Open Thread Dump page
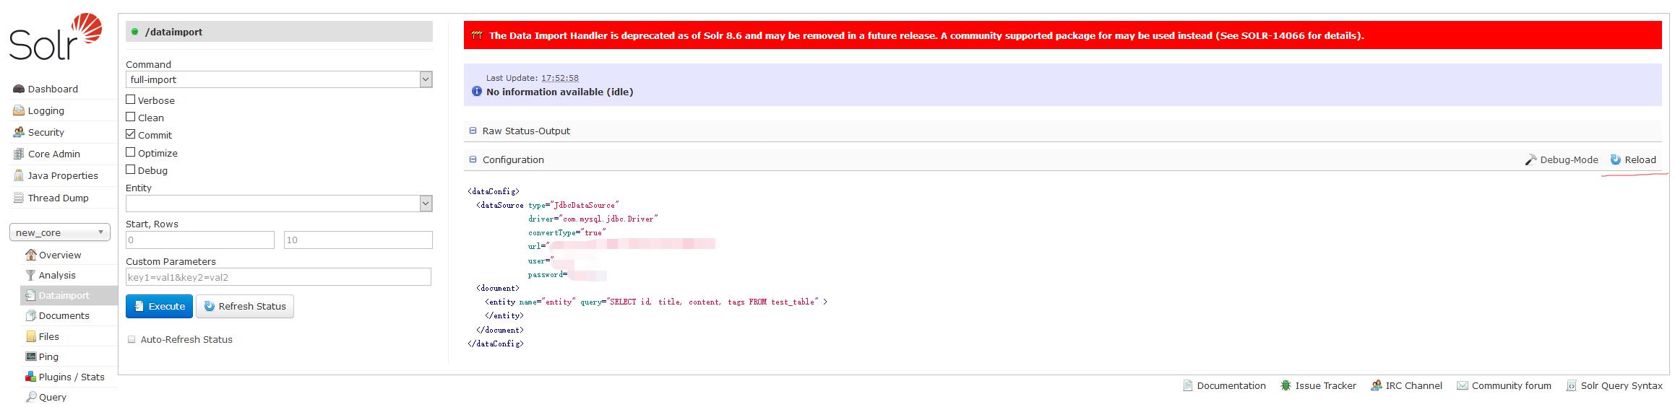Viewport: 1675px width, 407px height. 59,198
